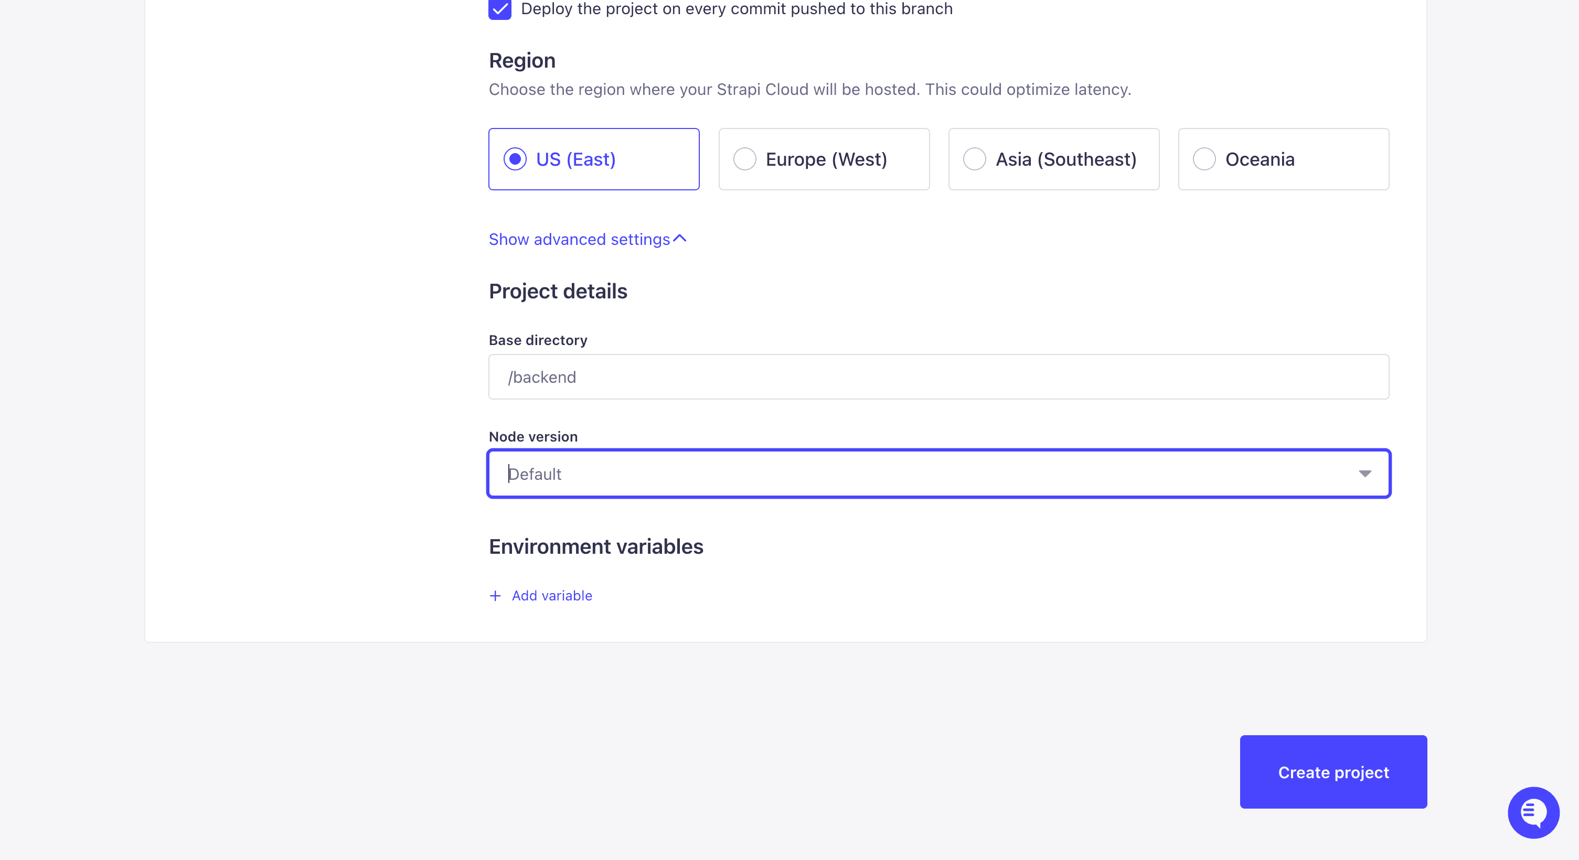The image size is (1579, 860).
Task: Click the US (East) region label
Action: pos(575,159)
